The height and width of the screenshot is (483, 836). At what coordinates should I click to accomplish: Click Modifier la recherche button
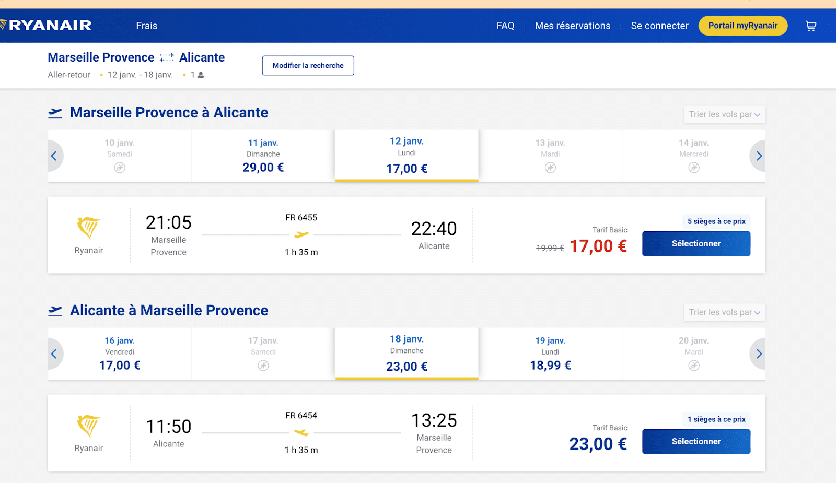308,65
